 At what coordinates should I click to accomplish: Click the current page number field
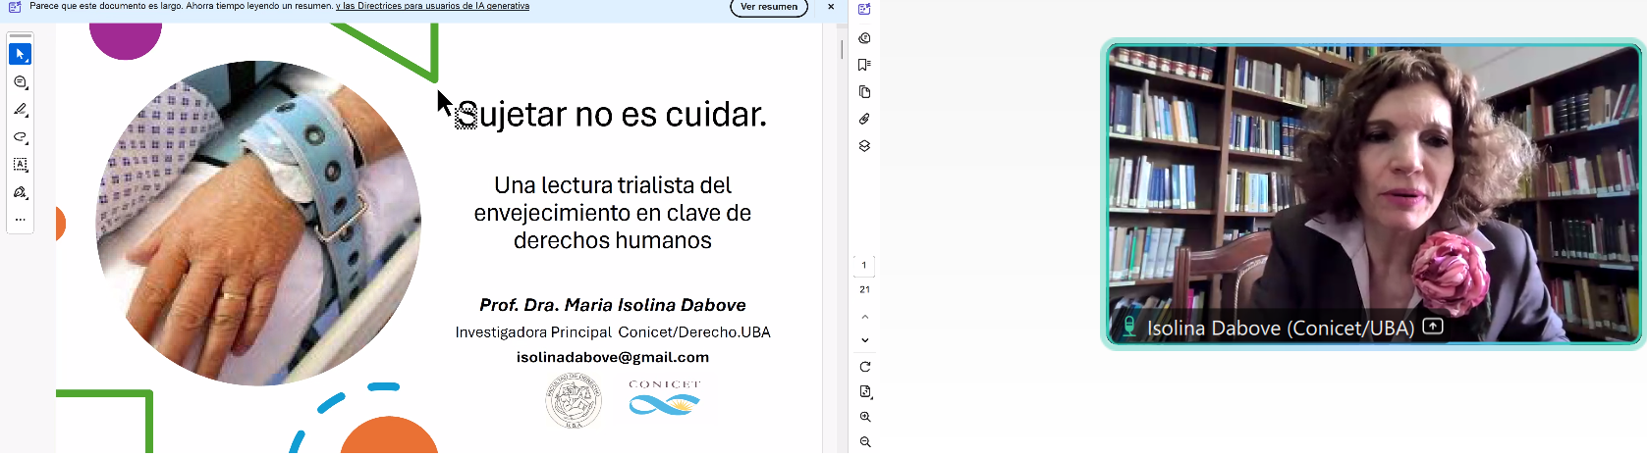coord(864,265)
